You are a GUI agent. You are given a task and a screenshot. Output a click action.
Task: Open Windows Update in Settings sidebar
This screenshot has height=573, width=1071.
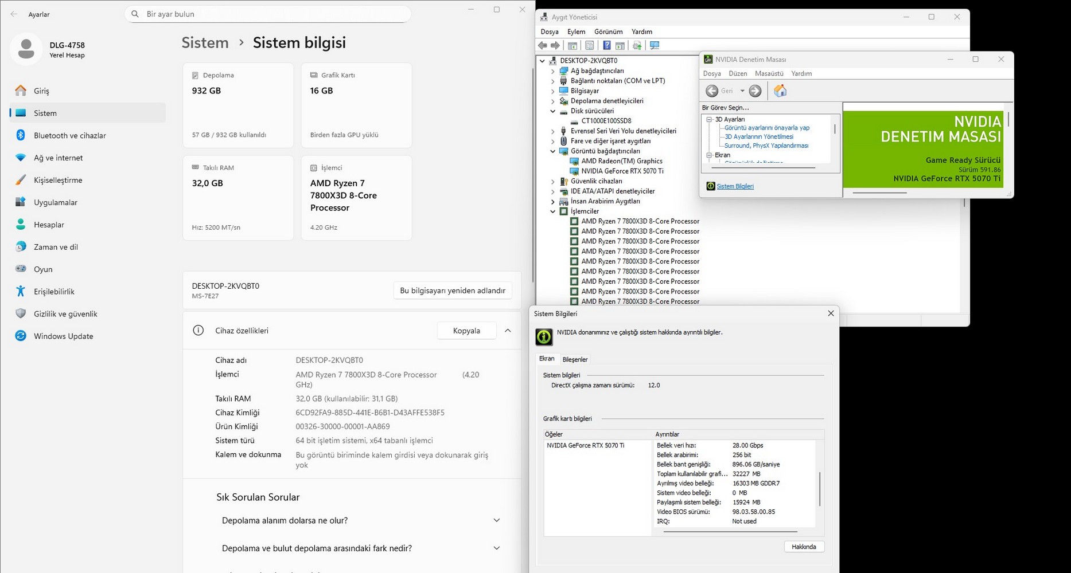(x=63, y=336)
